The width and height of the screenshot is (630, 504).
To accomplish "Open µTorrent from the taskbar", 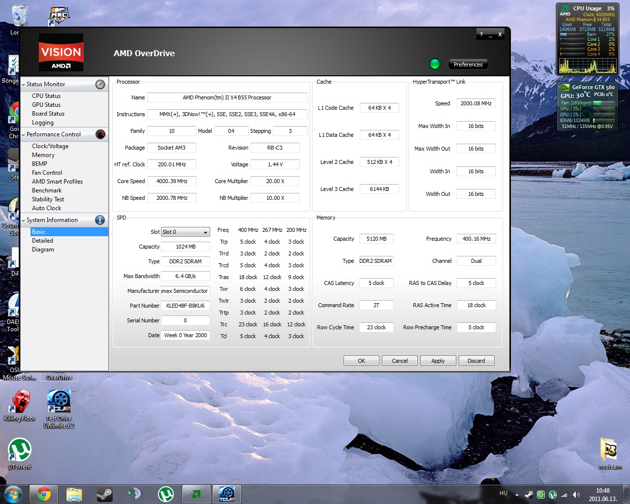I will pos(166,494).
